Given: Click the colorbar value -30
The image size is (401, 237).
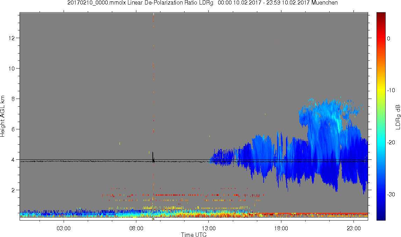Looking at the screenshot, I should tap(391, 195).
